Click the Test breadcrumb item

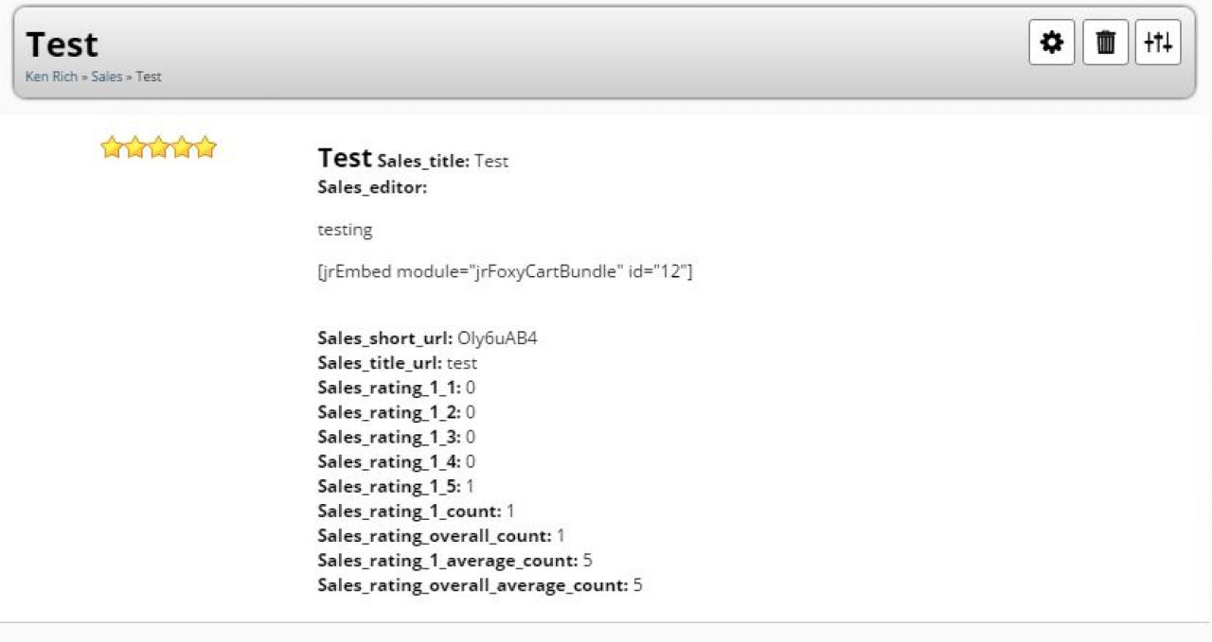(149, 77)
